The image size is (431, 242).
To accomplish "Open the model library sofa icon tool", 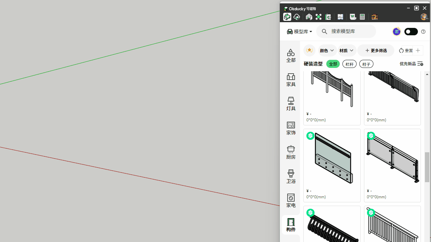I will pos(287,17).
